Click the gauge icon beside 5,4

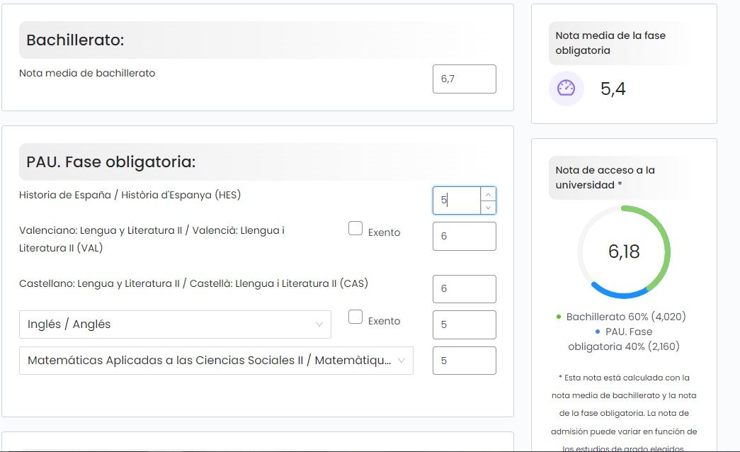click(566, 89)
